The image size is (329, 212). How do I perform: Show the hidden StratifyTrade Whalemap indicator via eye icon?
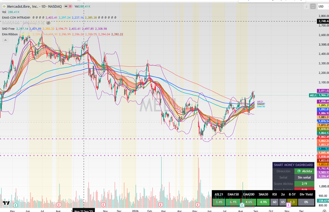[x=48, y=23]
